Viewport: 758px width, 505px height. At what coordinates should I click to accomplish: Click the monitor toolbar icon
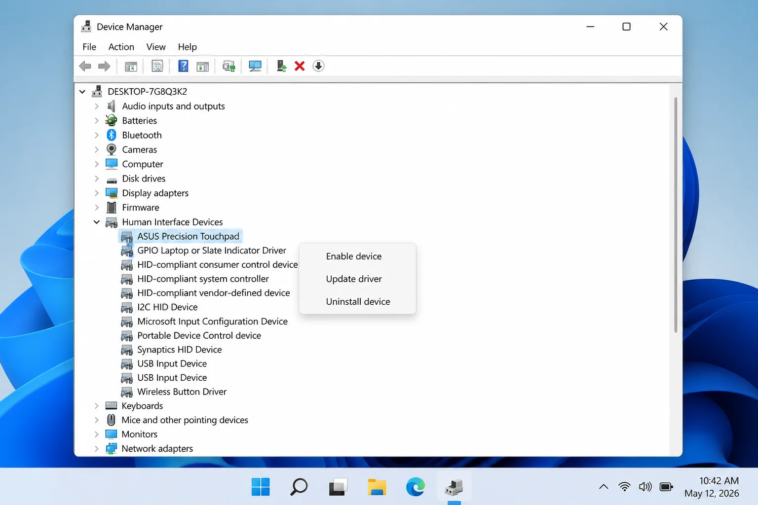tap(255, 66)
